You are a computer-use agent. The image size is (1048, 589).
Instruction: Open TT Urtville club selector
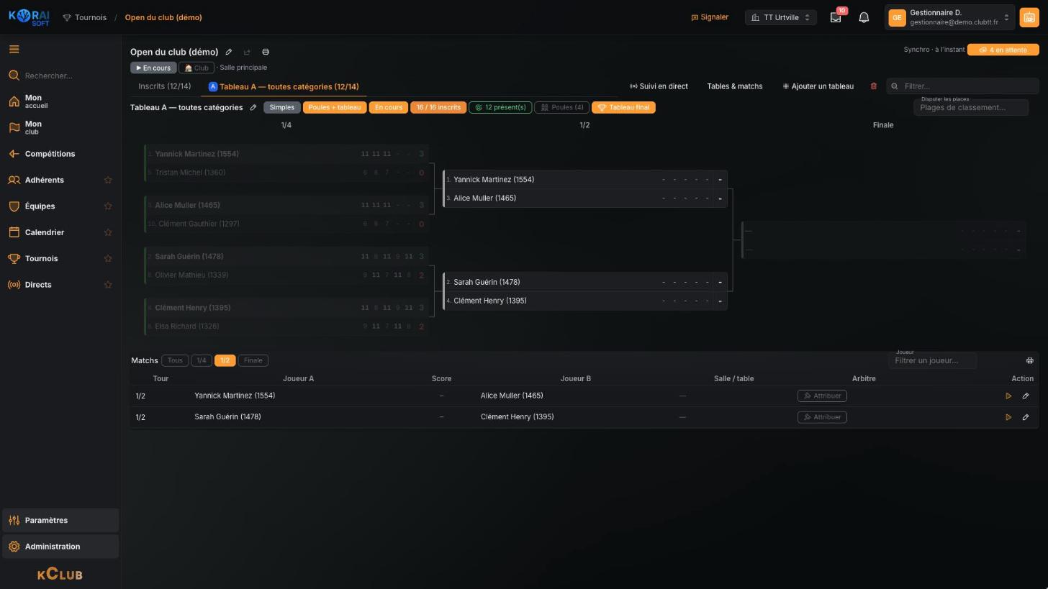pos(780,17)
